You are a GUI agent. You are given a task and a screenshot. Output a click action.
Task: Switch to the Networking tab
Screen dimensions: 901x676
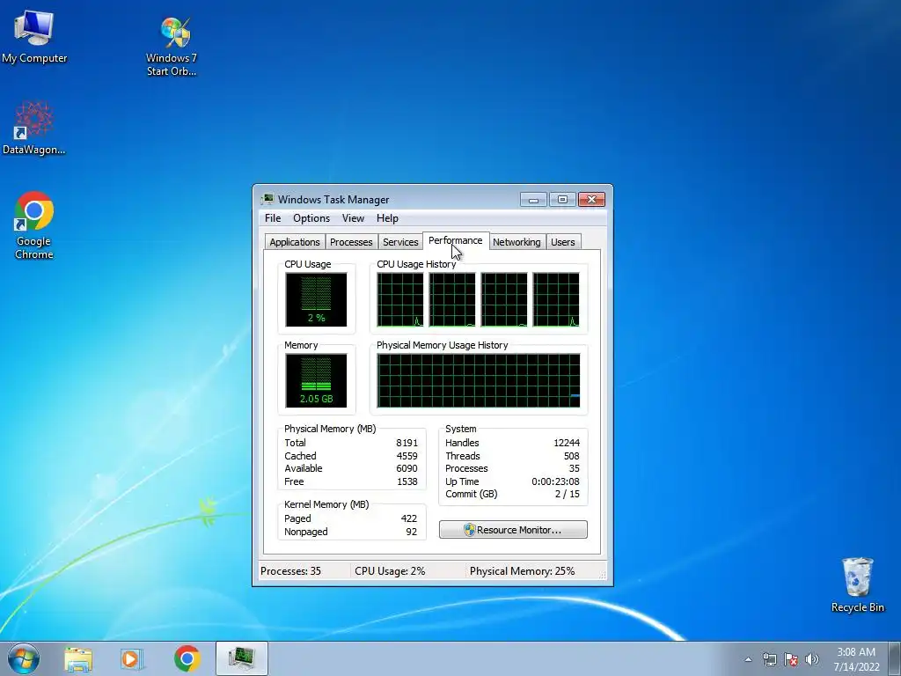point(516,242)
